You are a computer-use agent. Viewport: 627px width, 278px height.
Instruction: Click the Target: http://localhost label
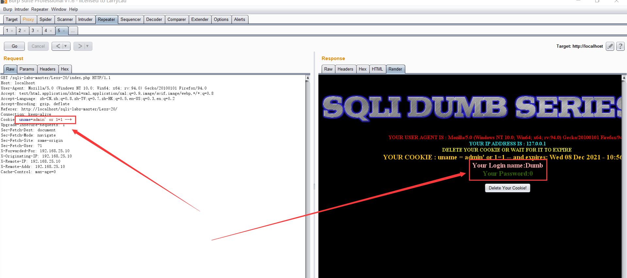580,46
